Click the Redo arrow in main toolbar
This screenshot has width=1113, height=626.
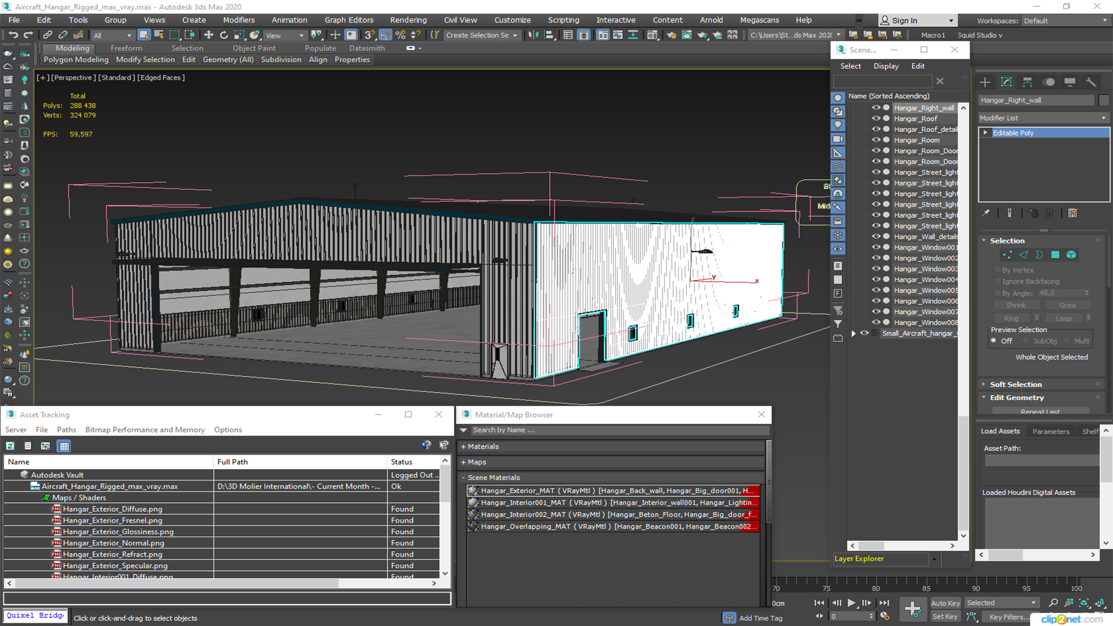(x=28, y=35)
